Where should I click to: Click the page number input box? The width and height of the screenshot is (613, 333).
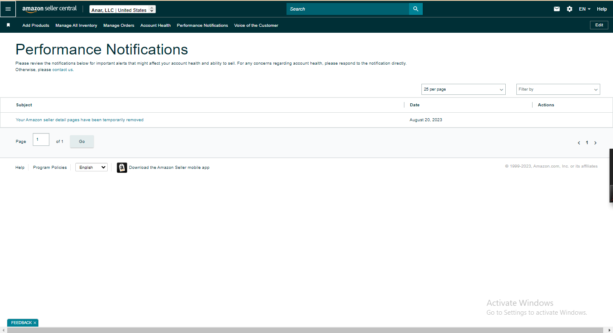[41, 139]
